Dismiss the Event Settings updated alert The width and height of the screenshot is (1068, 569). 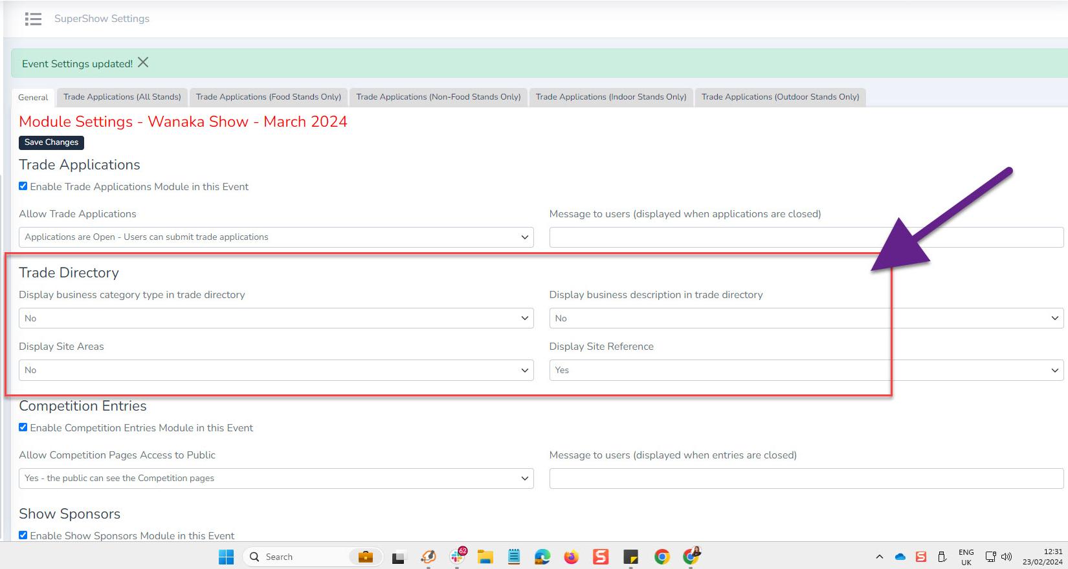click(x=143, y=63)
